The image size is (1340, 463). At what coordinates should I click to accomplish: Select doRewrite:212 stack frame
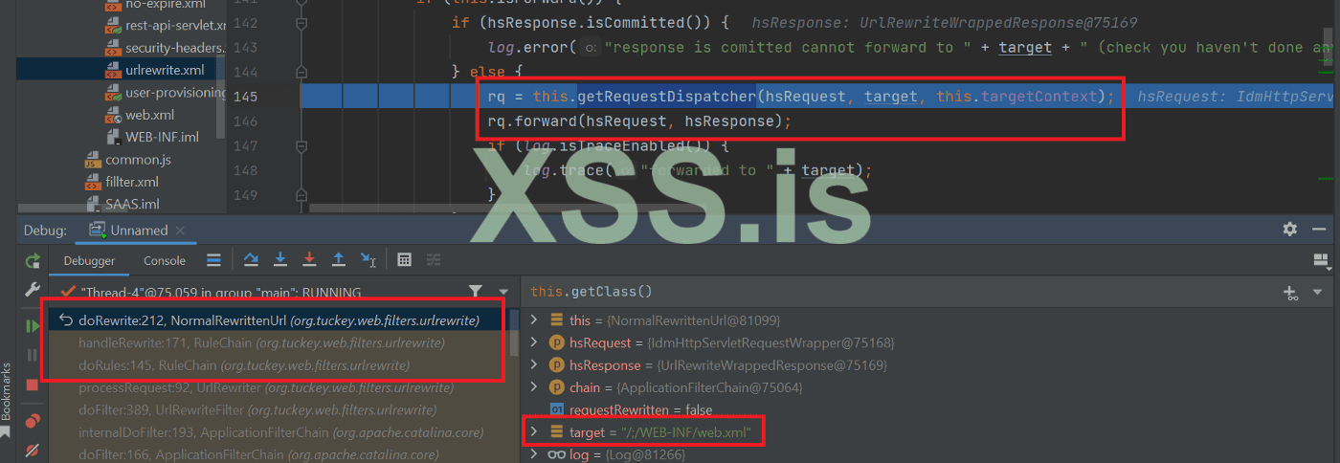(278, 320)
